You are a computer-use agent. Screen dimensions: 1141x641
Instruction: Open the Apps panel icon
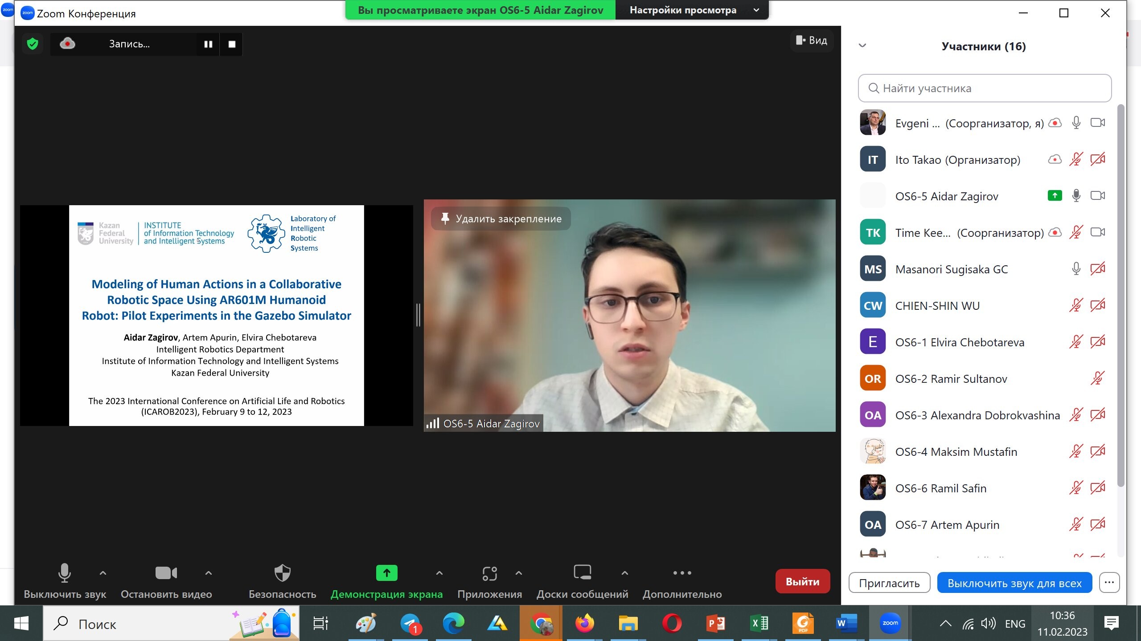pyautogui.click(x=489, y=573)
